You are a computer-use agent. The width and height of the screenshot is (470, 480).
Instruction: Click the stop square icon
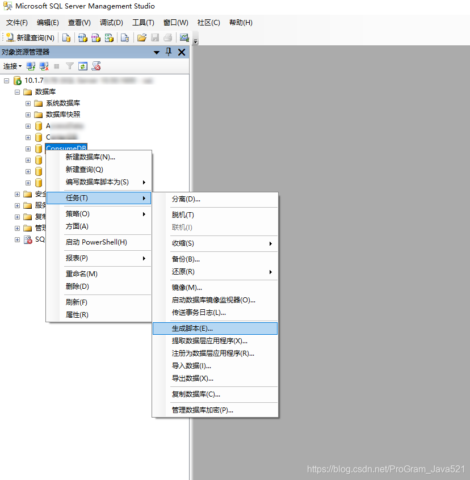pyautogui.click(x=56, y=66)
